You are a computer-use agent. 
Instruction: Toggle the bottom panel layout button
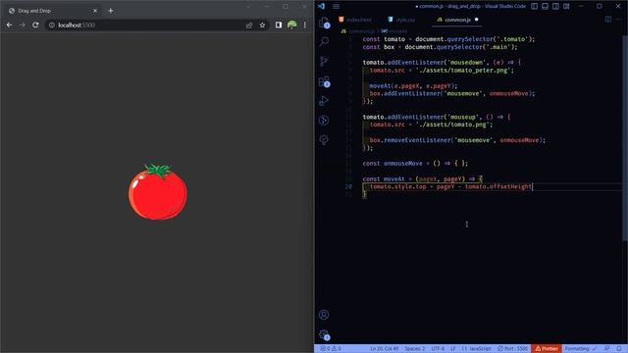[x=546, y=7]
